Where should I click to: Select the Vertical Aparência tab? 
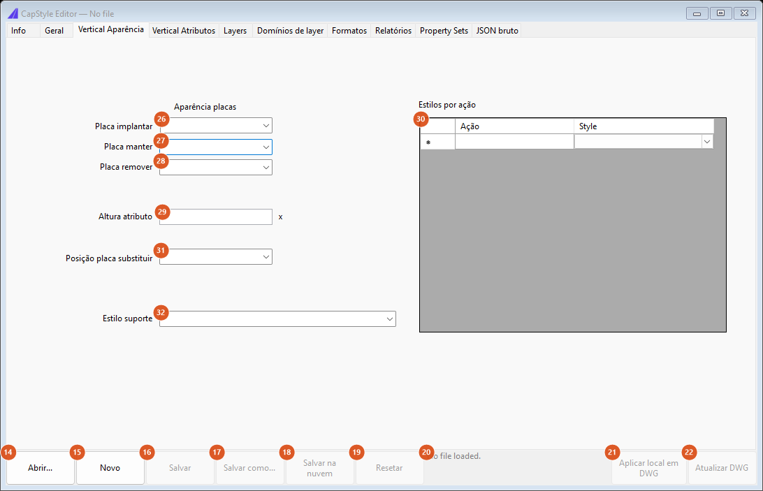(111, 30)
